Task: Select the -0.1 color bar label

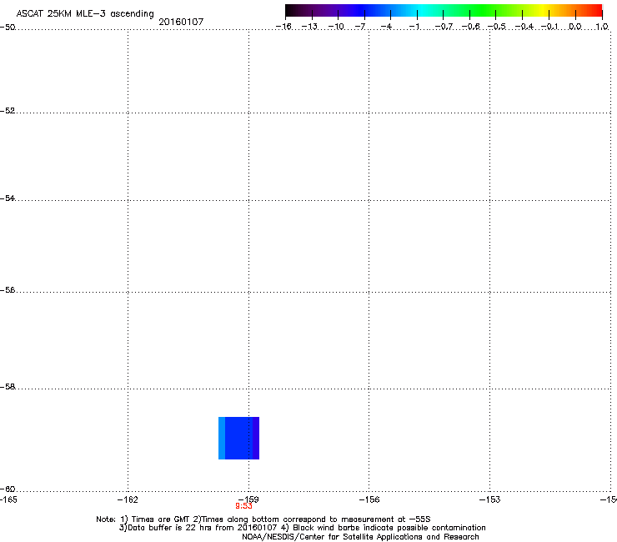Action: coord(549,27)
